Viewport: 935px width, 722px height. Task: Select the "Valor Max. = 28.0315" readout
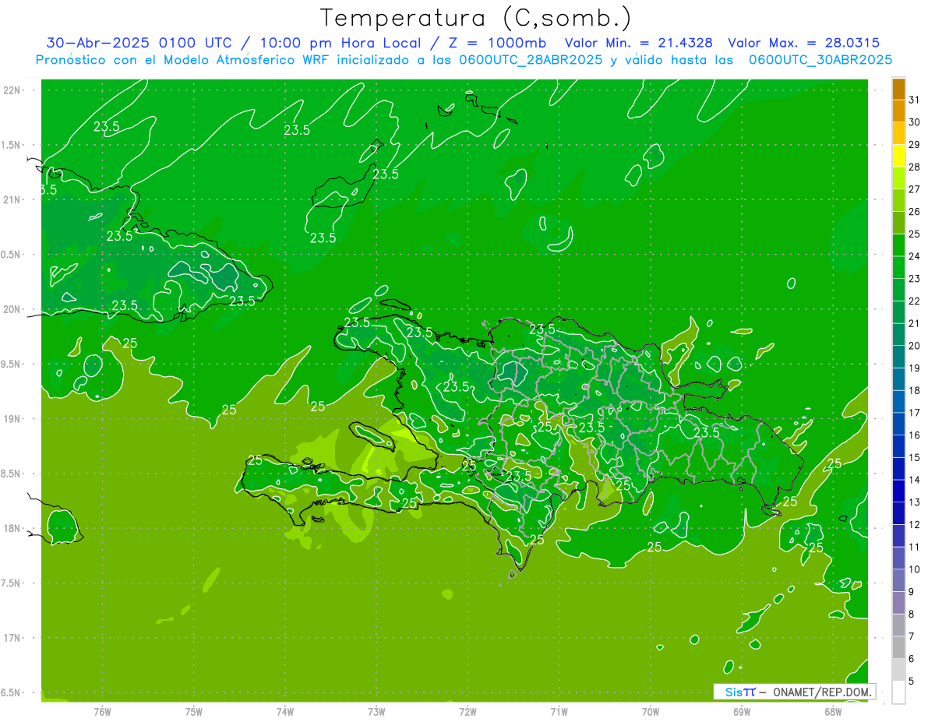pos(804,43)
